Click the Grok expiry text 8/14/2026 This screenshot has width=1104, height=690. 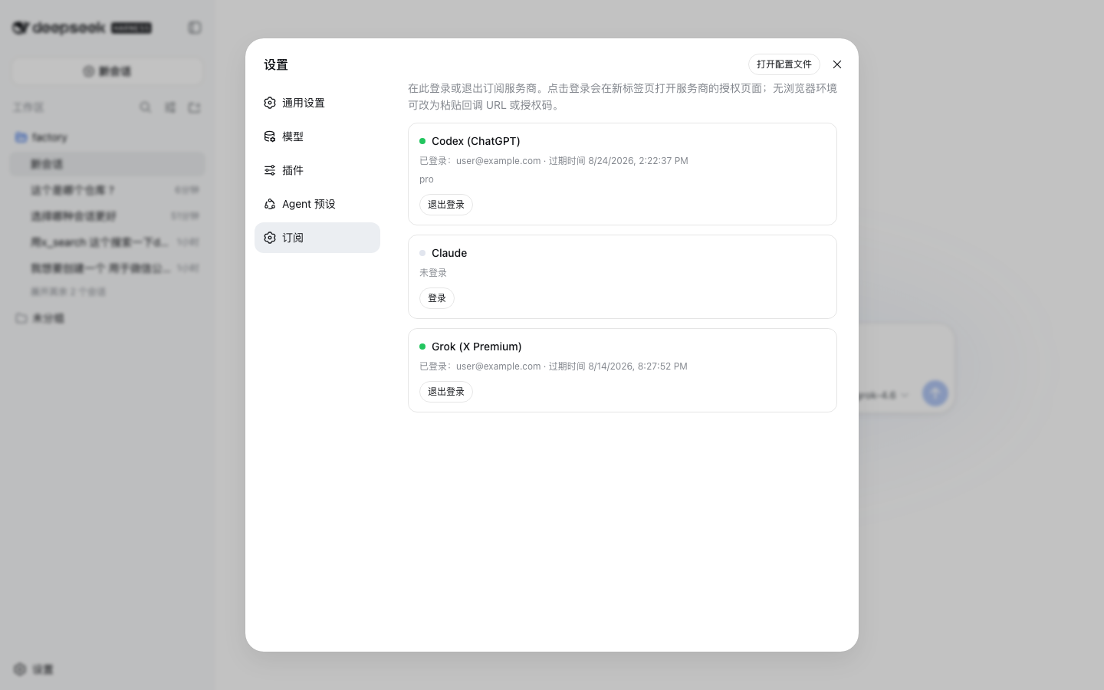[618, 366]
